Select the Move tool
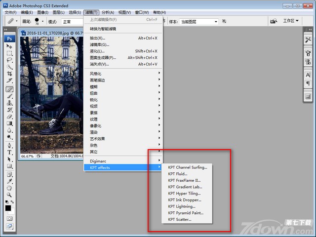Screen dimensions: 316x237 coord(9,46)
